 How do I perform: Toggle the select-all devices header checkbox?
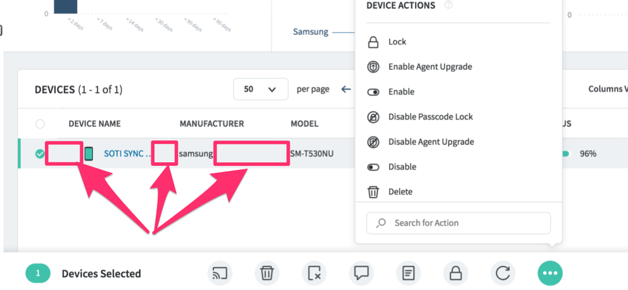40,124
